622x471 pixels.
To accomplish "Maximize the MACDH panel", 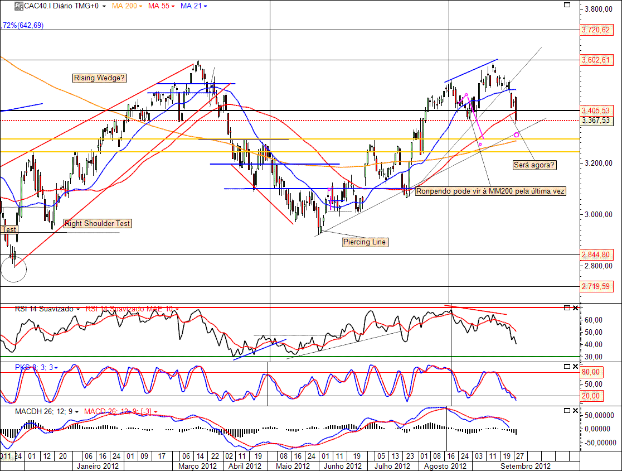I will click(x=567, y=411).
